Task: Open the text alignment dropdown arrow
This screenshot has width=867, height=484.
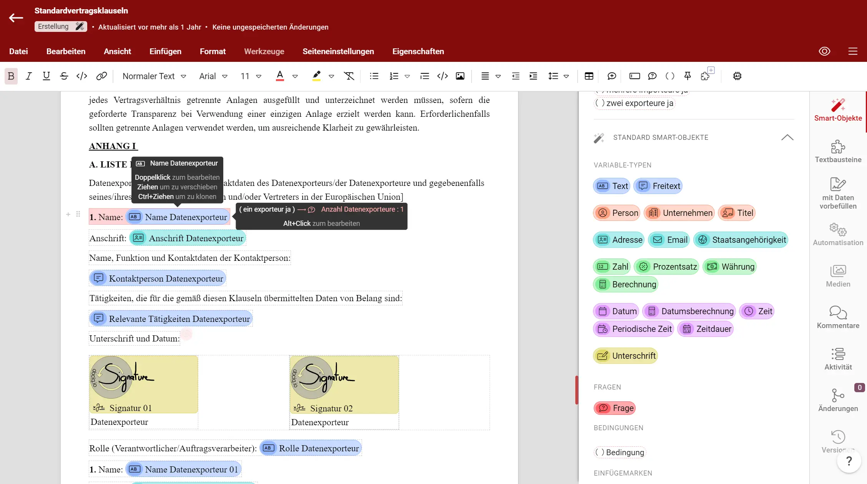Action: pyautogui.click(x=498, y=76)
